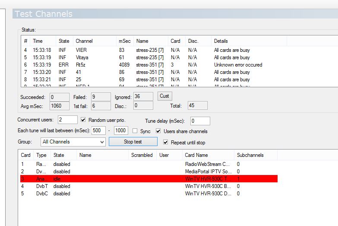
Task: Toggle the Random user prio. checkbox
Action: (x=83, y=120)
